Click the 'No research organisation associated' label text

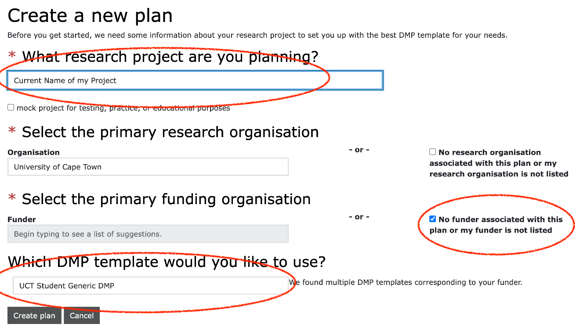pyautogui.click(x=499, y=163)
